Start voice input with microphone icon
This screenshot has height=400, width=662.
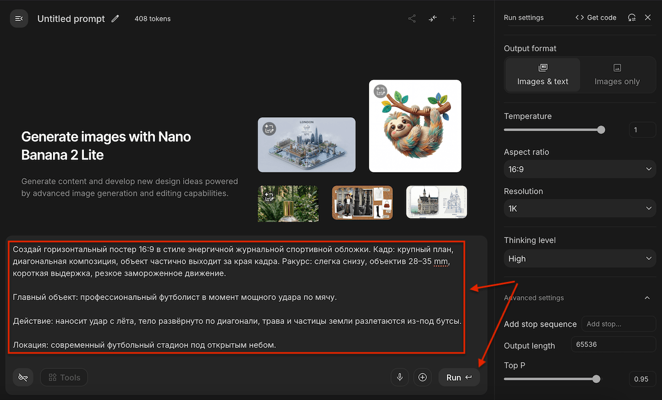pos(400,377)
